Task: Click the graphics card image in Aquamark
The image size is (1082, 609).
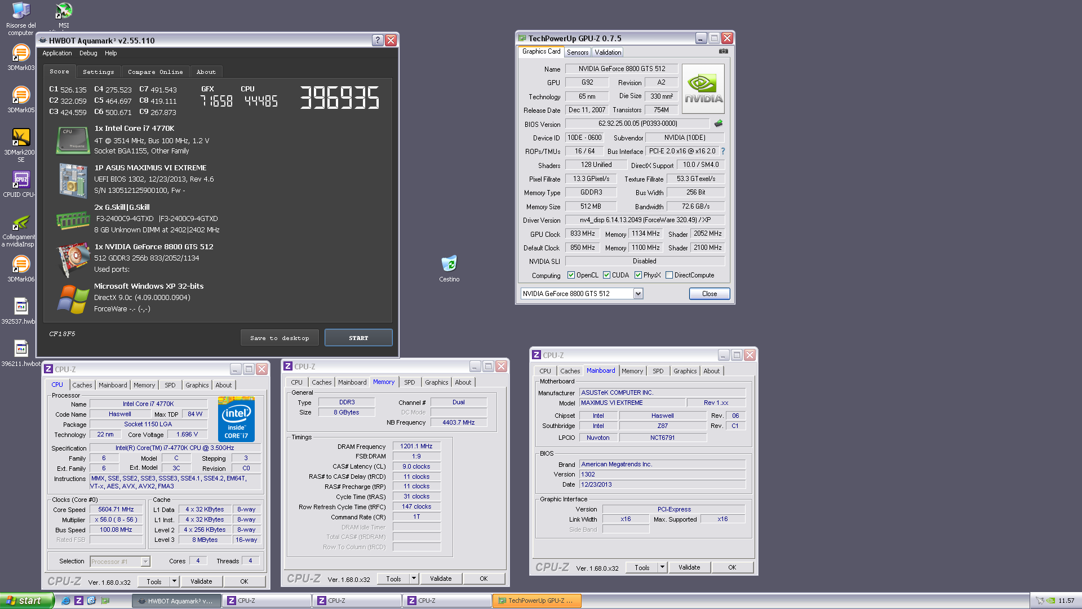Action: click(73, 259)
